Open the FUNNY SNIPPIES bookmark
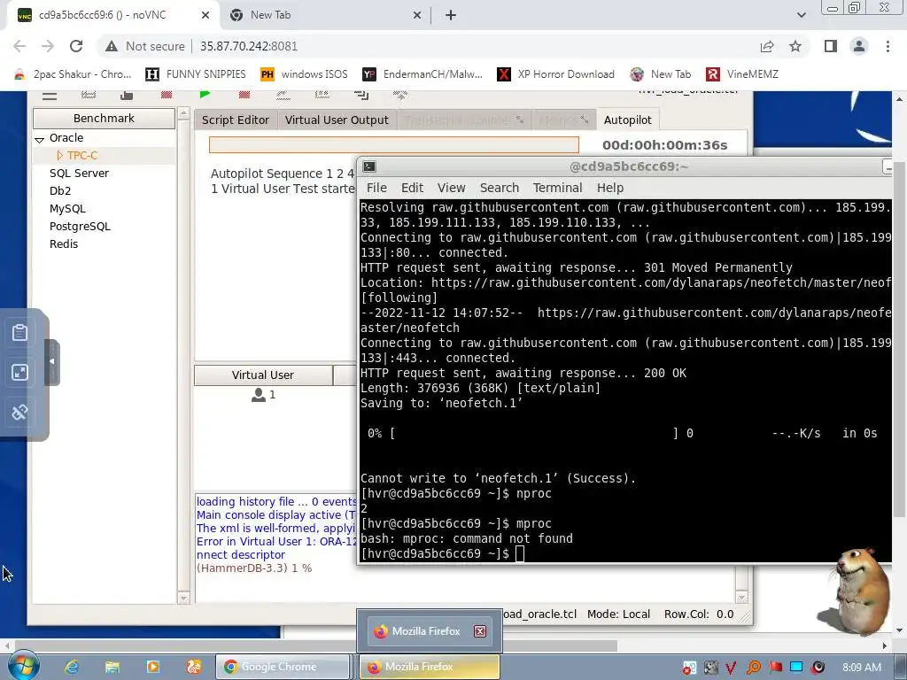 196,74
